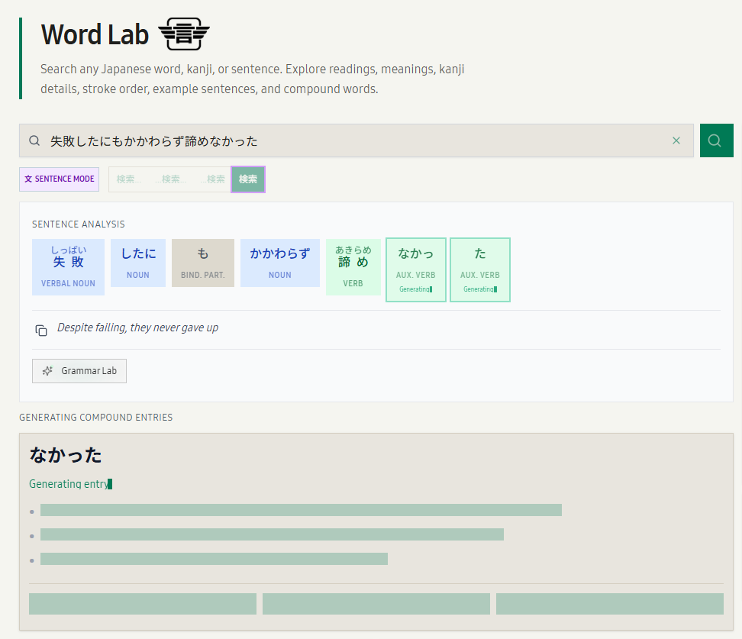Click the green search submit button

click(x=716, y=140)
